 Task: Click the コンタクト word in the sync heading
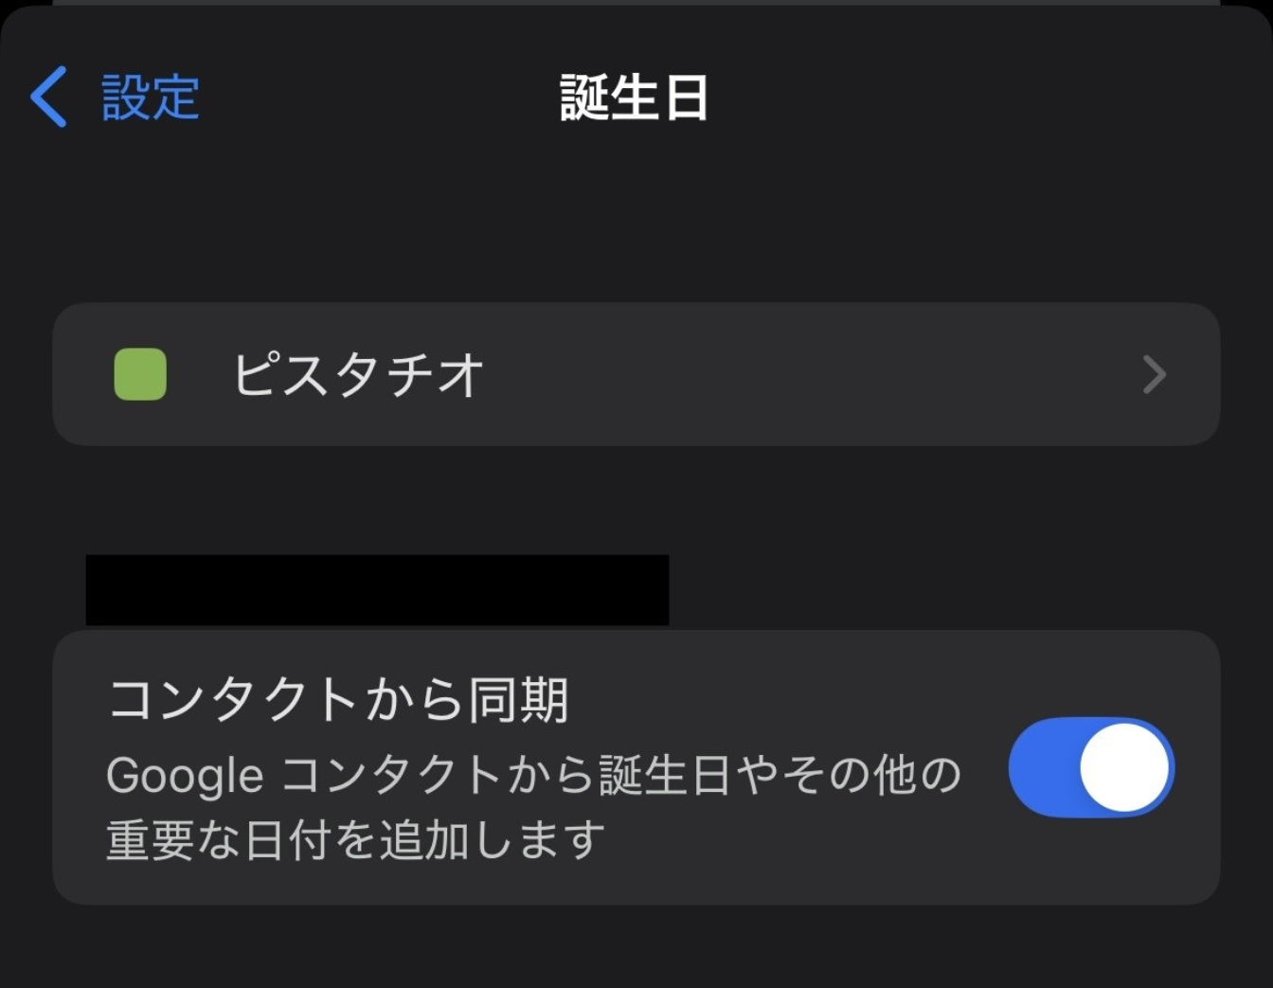point(232,700)
